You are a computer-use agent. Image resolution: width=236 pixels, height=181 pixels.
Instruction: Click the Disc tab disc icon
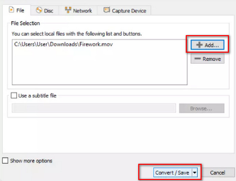(x=39, y=10)
